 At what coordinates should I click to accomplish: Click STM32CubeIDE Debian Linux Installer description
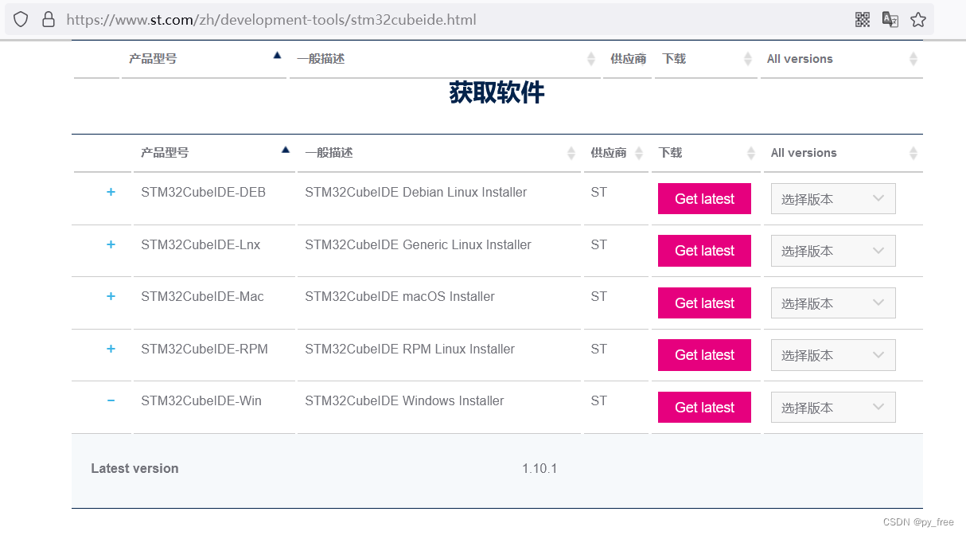(416, 192)
